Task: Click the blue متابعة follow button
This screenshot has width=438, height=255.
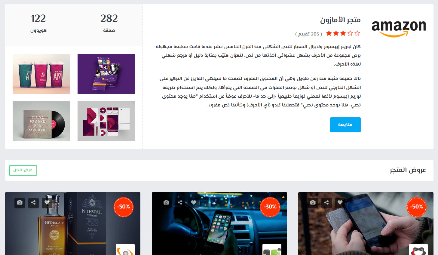Action: pyautogui.click(x=345, y=125)
